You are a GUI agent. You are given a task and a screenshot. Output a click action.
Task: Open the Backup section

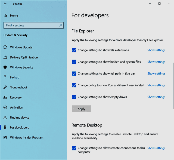[14, 77]
